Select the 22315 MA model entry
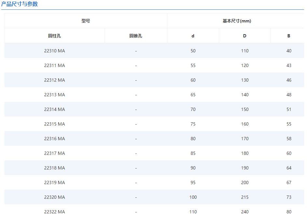The height and width of the screenshot is (216, 307). click(x=54, y=124)
